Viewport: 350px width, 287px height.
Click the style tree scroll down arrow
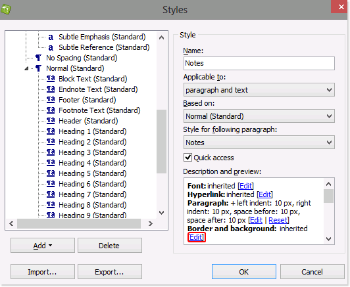(x=161, y=213)
